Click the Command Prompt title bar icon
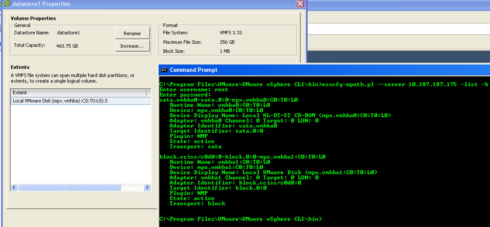Screen dimensions: 490x227 click(x=164, y=70)
